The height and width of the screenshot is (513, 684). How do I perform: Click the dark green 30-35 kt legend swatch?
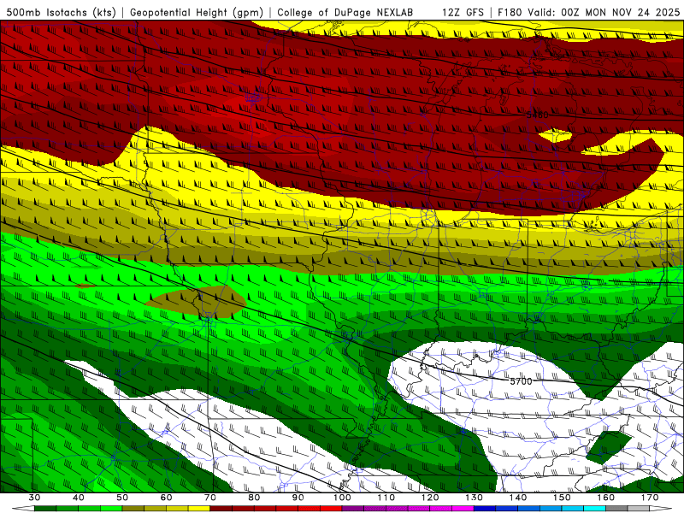(x=45, y=508)
